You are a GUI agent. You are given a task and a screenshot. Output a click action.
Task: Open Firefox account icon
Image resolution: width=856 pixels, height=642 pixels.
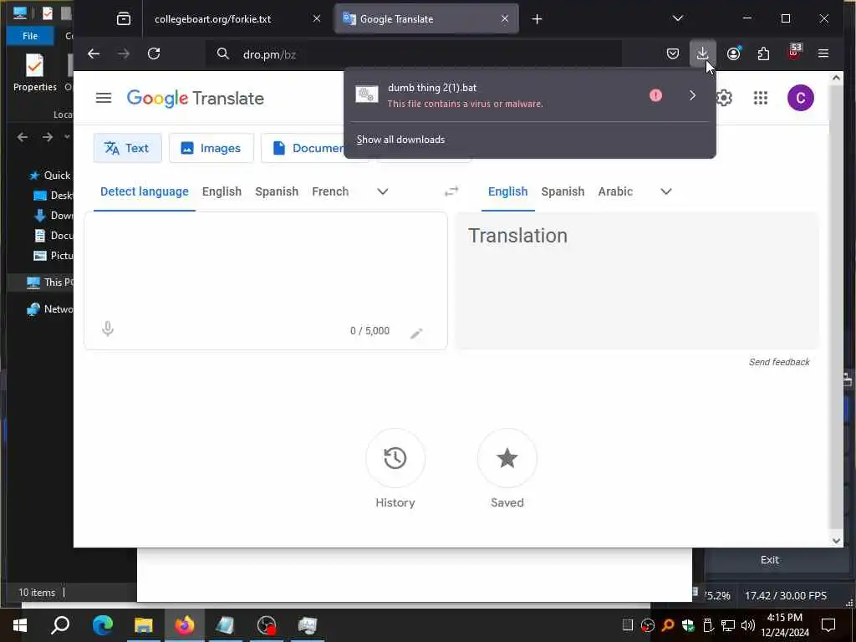[733, 53]
